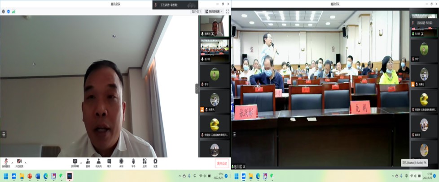Collapse the participant sidebar with the chevron handle
This screenshot has height=182, width=439.
coord(197,89)
